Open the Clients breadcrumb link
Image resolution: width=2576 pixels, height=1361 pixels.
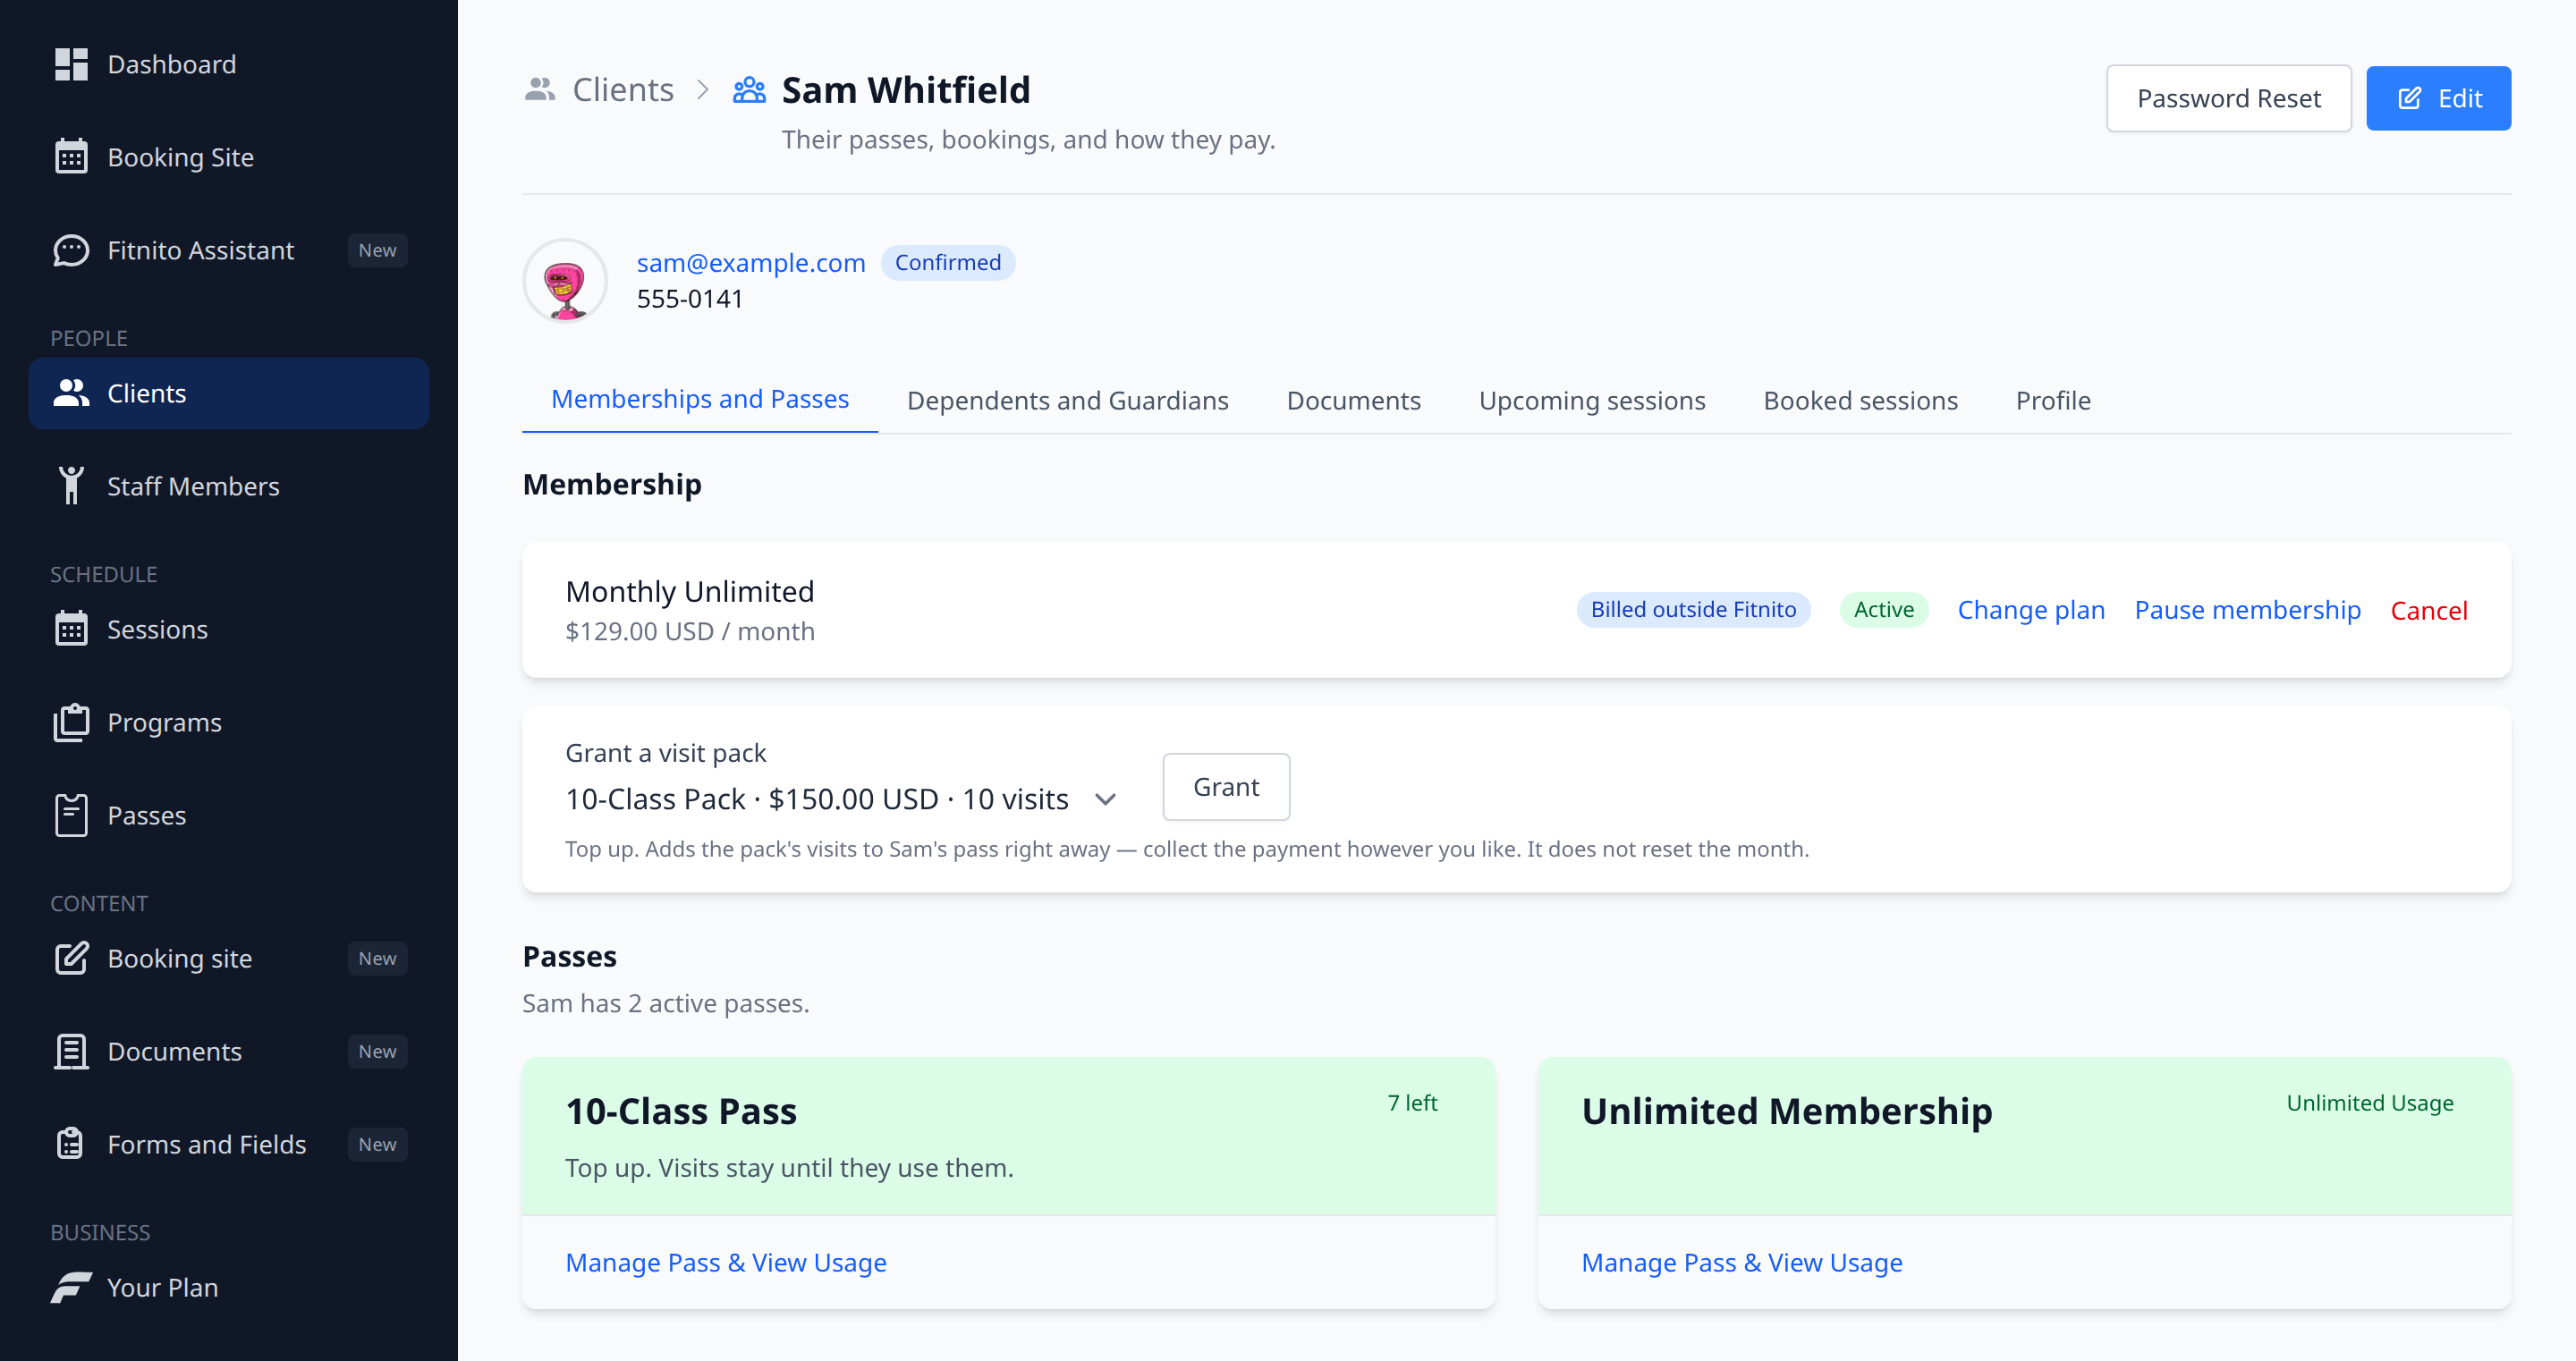[x=623, y=90]
